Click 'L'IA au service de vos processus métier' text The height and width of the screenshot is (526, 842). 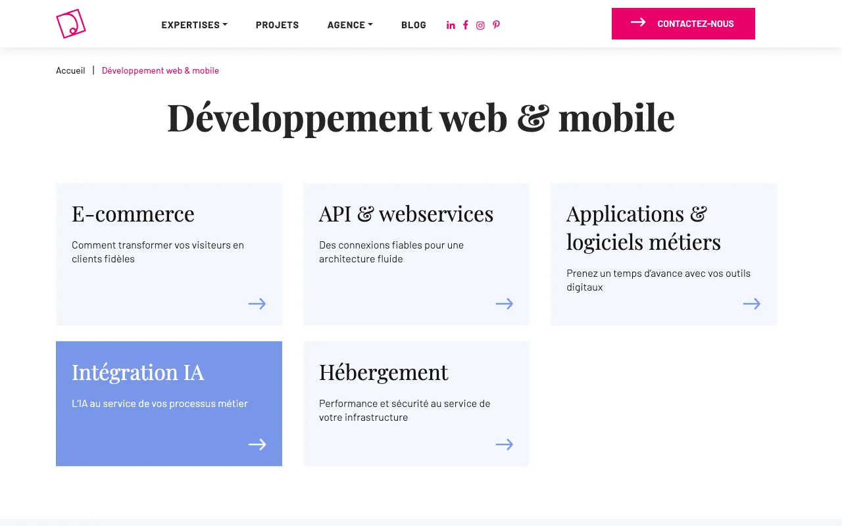click(160, 404)
